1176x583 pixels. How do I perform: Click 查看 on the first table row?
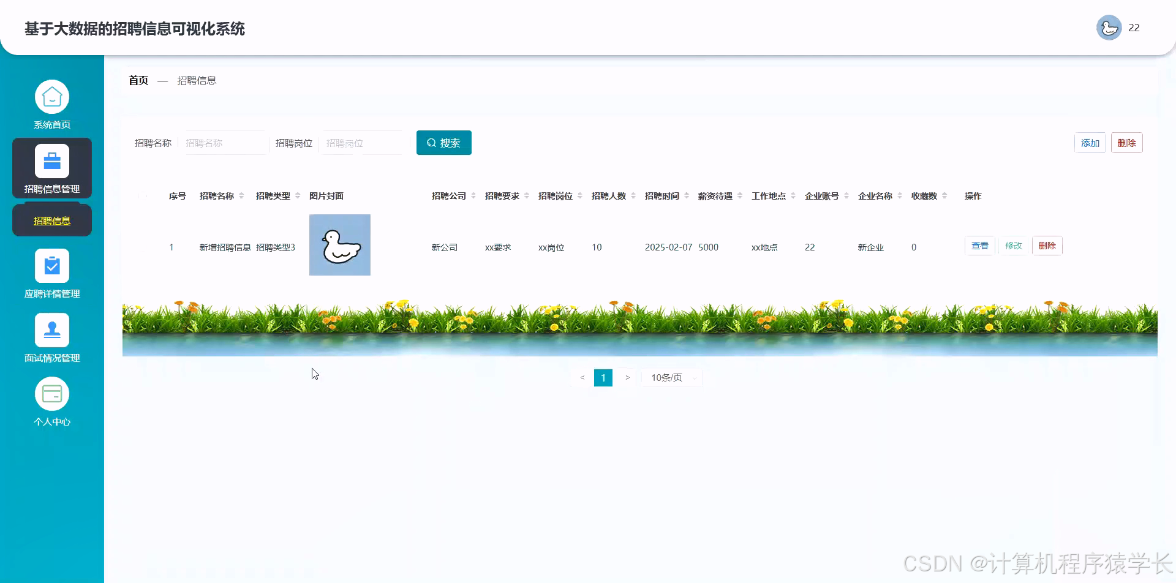click(980, 245)
